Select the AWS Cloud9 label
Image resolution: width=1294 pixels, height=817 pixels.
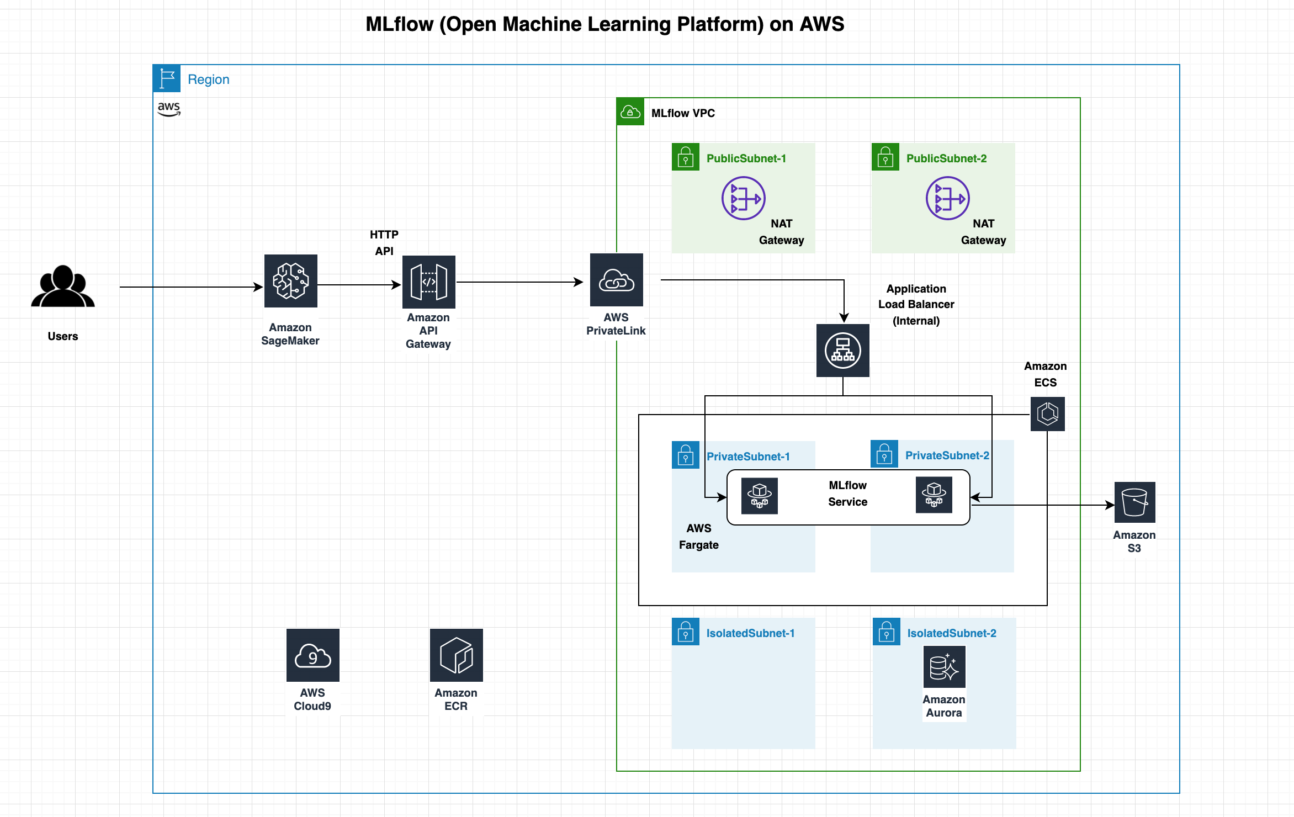pyautogui.click(x=312, y=699)
